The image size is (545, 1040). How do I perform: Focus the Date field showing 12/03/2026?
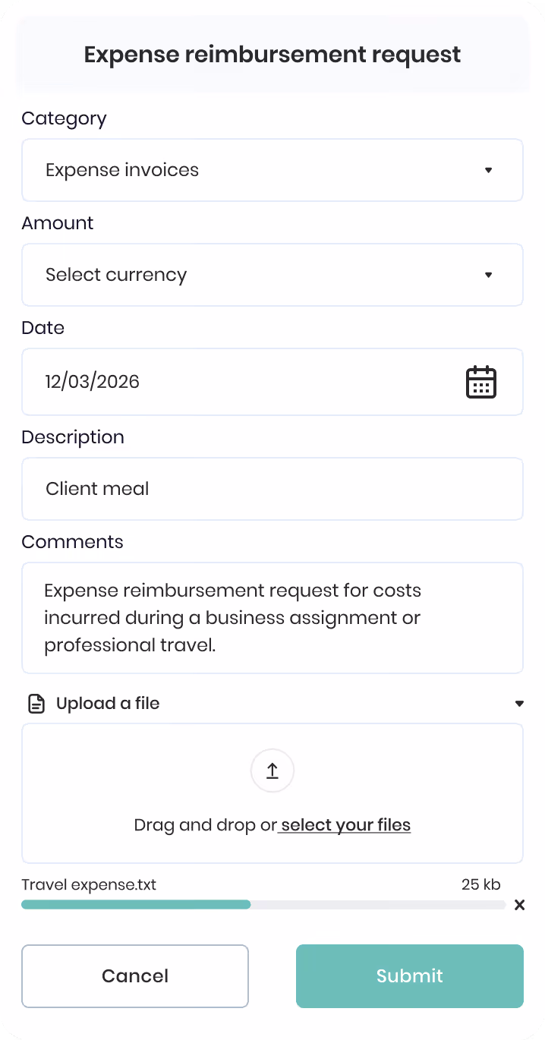(272, 382)
